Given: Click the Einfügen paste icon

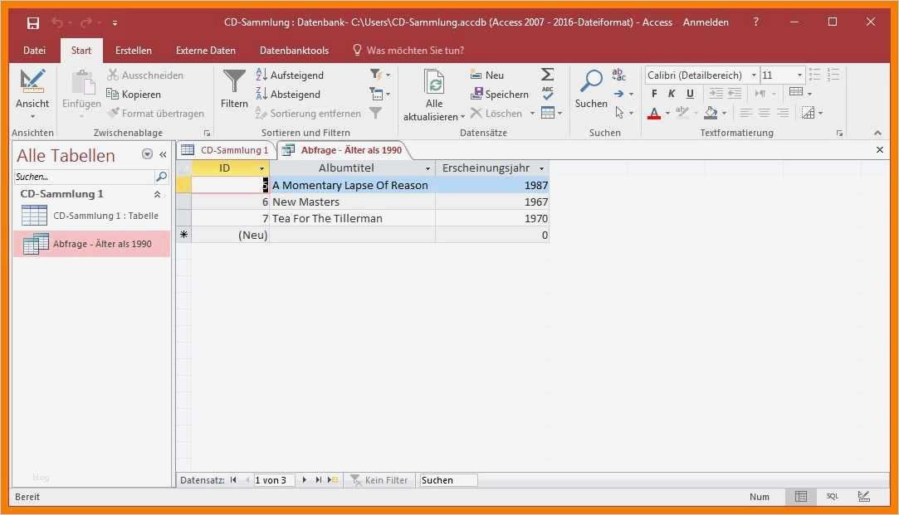Looking at the screenshot, I should coord(82,82).
